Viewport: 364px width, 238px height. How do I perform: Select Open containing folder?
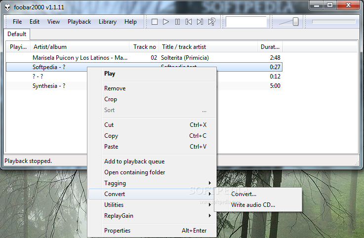point(152,172)
